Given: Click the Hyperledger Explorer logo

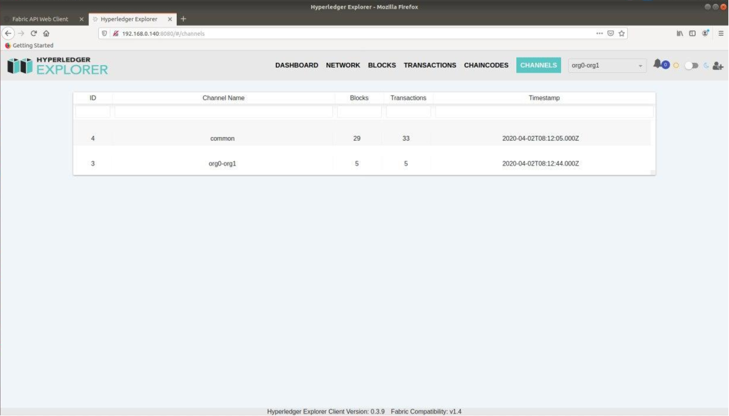Looking at the screenshot, I should pos(57,66).
